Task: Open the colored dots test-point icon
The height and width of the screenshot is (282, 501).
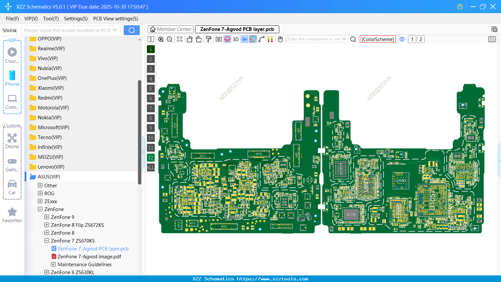Action: click(270, 39)
